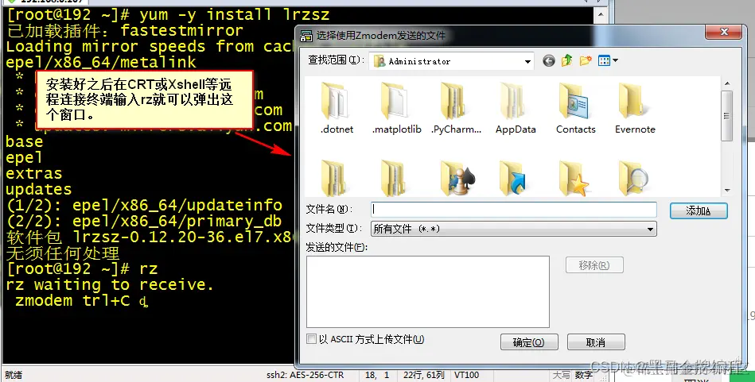The image size is (755, 382).
Task: Go back to previous folder
Action: pos(548,61)
